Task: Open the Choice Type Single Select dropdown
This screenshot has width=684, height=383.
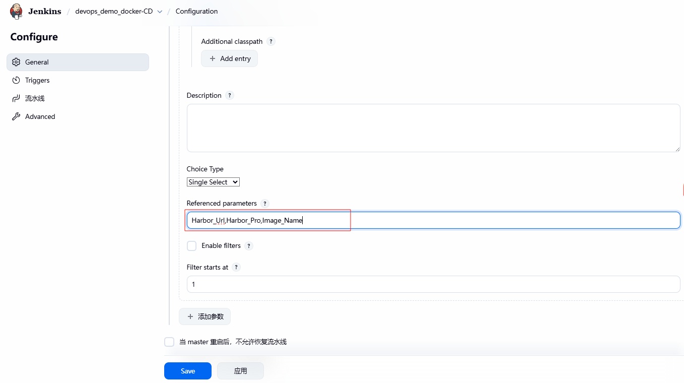Action: tap(213, 182)
